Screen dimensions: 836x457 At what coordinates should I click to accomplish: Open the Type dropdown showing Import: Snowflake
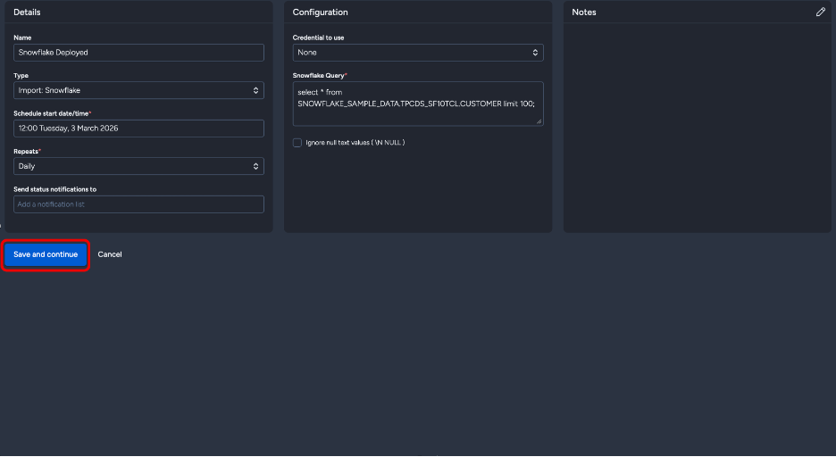tap(138, 90)
